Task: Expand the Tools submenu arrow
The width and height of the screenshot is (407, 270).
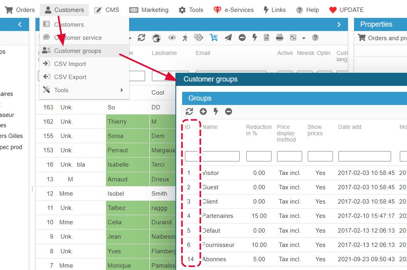Action: [122, 90]
